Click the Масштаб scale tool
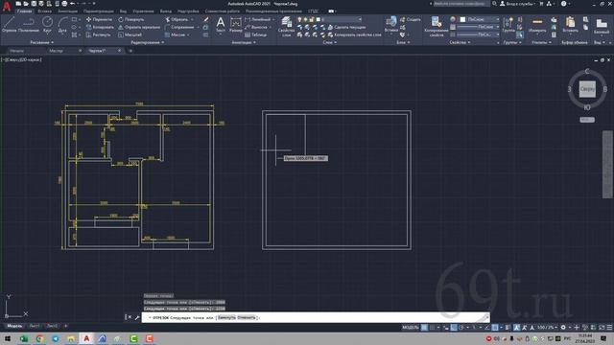 coord(130,34)
